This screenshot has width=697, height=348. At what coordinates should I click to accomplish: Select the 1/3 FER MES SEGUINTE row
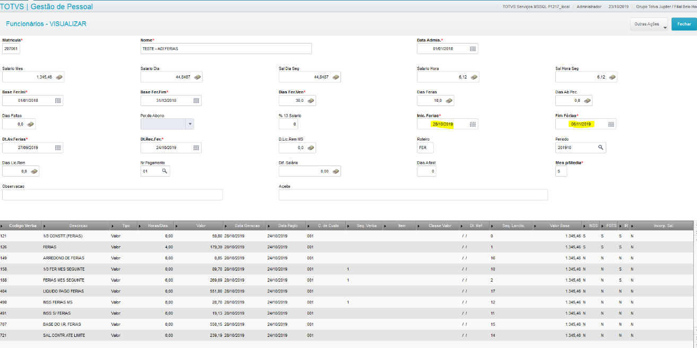(x=346, y=269)
